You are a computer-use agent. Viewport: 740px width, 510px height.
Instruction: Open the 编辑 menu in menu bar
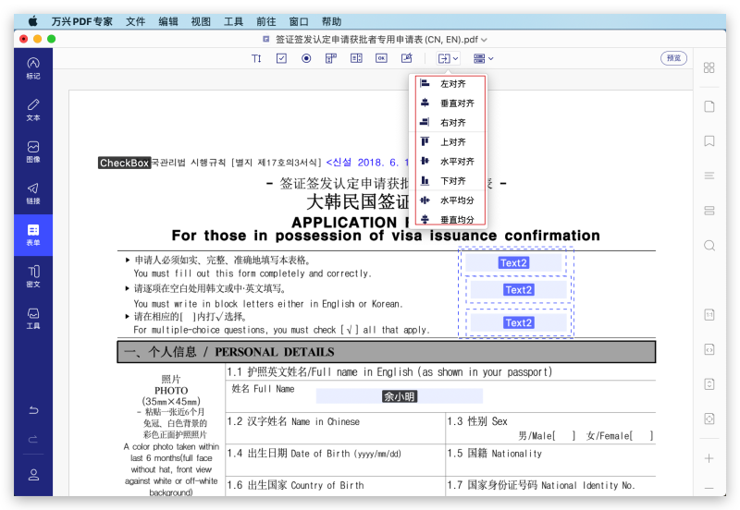coord(168,20)
